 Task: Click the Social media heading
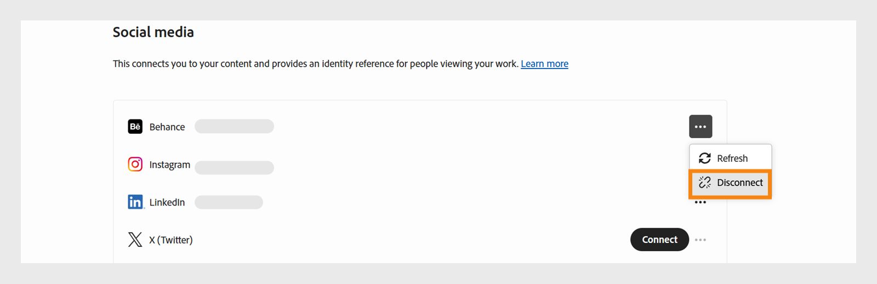(x=153, y=32)
